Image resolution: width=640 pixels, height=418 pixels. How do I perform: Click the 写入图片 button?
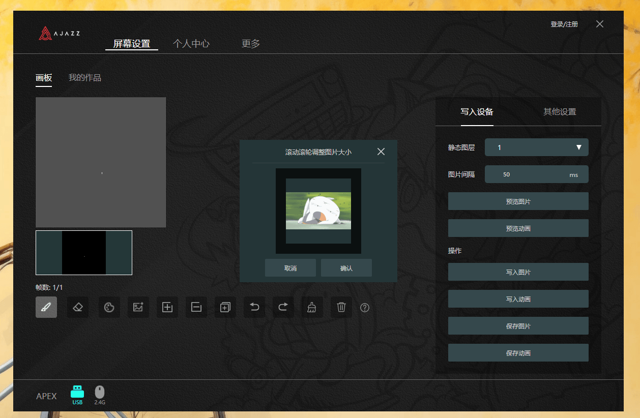click(x=518, y=272)
